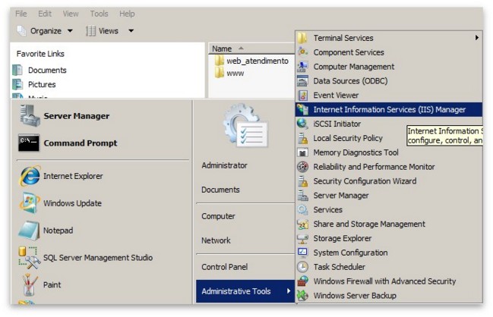The height and width of the screenshot is (317, 493).
Task: Click the Documents icon in Favorite Links
Action: click(17, 70)
